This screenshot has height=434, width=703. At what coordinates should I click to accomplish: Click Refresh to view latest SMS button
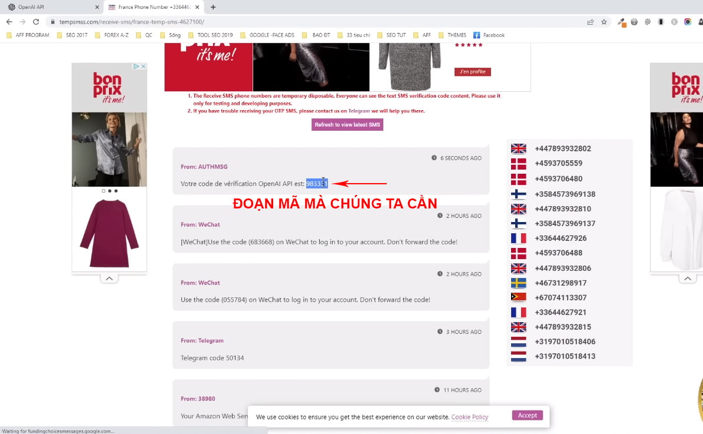tap(347, 125)
